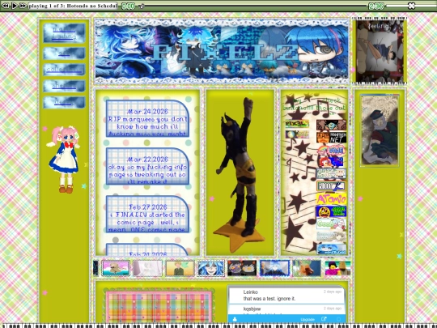Click the PIX3L site button badge

(x=297, y=124)
